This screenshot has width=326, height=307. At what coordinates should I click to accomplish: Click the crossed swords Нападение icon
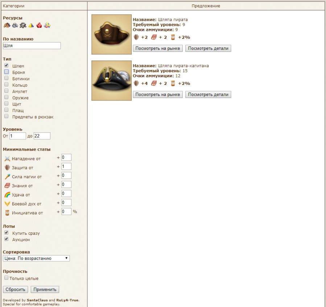[7, 159]
